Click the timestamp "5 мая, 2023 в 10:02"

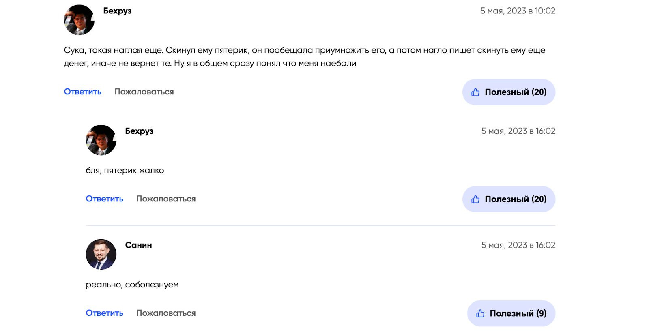pyautogui.click(x=518, y=11)
